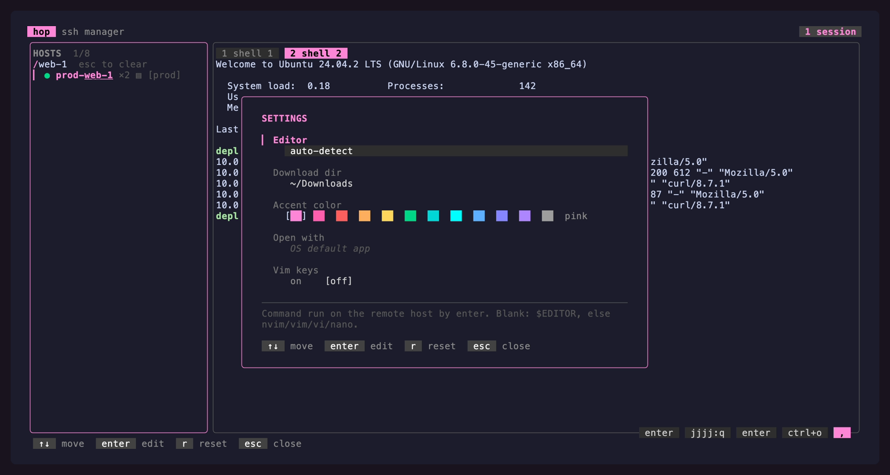Click the ctrl+o keystroke entry
890x475 pixels.
click(805, 433)
